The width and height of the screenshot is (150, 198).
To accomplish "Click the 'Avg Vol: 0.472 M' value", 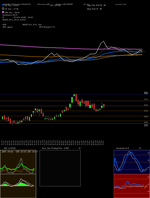I will tap(97, 5).
